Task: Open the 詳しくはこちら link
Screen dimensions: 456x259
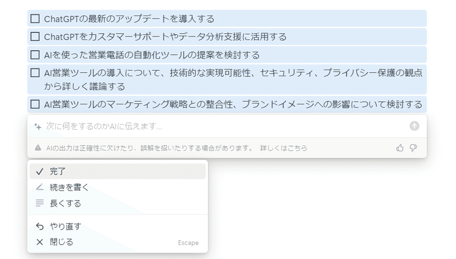Action: coord(284,148)
